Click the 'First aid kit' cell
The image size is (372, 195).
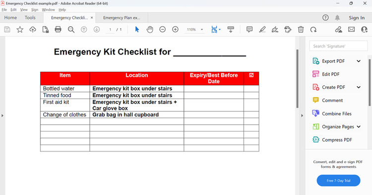pos(65,105)
